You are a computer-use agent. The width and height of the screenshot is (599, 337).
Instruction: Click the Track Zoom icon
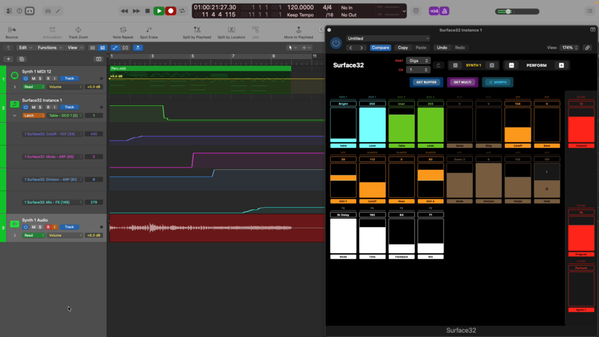click(78, 30)
